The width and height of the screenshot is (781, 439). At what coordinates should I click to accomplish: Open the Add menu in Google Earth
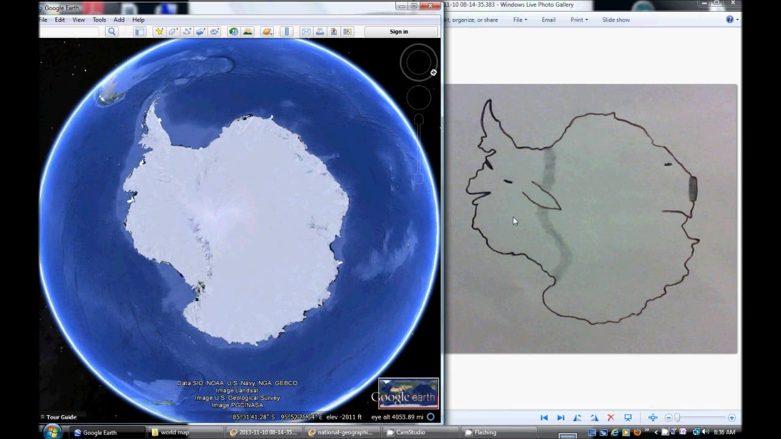click(119, 20)
